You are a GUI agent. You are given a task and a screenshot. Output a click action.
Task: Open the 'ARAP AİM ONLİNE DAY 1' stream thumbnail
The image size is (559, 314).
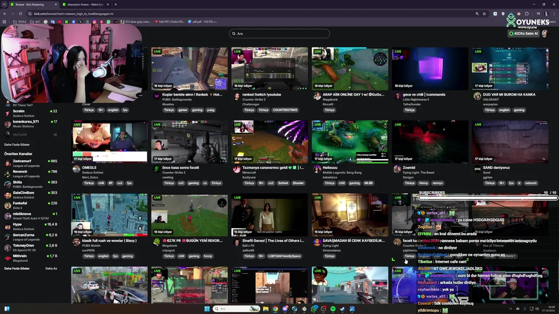coord(350,68)
